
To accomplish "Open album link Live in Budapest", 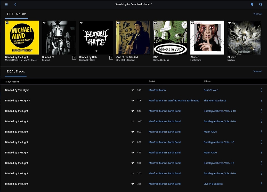I will tap(213, 184).
